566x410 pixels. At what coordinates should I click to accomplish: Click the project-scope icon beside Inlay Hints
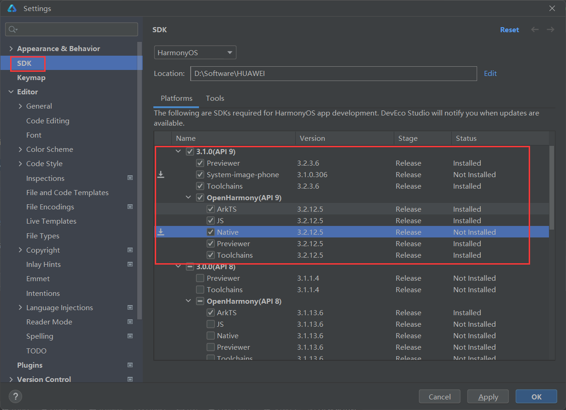(x=130, y=264)
